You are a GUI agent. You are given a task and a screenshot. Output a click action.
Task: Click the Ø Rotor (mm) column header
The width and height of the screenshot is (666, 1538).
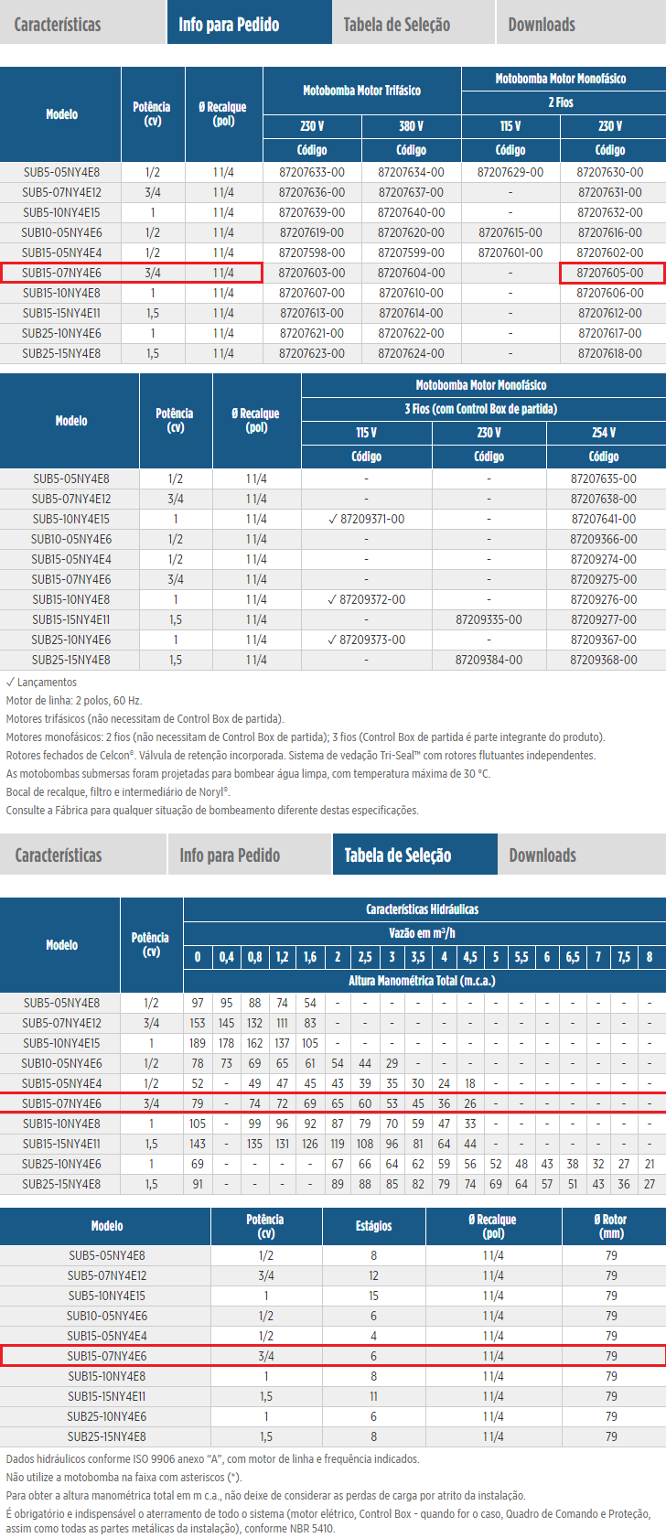[x=611, y=1226]
